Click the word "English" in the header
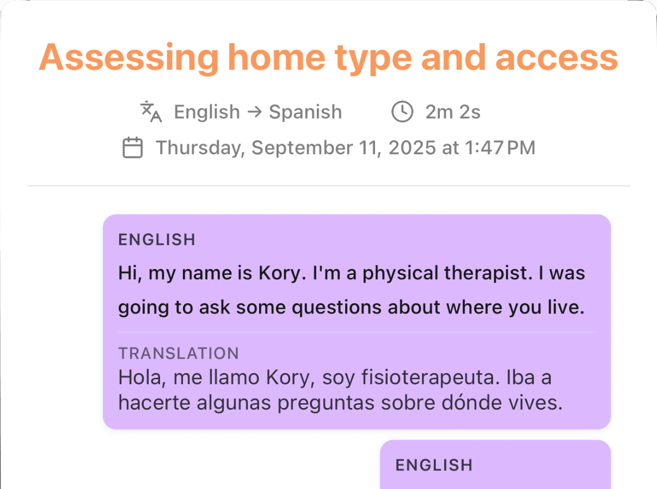Image resolution: width=657 pixels, height=489 pixels. pos(207,112)
